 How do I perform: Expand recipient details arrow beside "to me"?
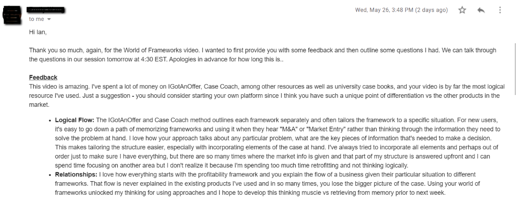tap(49, 19)
